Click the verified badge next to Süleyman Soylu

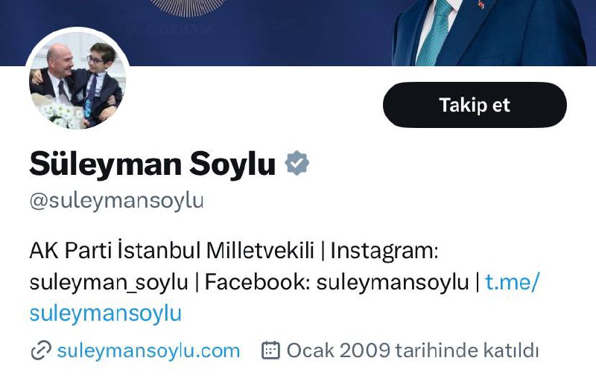coord(297,163)
